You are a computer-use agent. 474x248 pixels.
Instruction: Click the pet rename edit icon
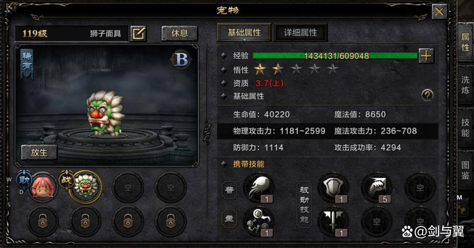pos(139,33)
